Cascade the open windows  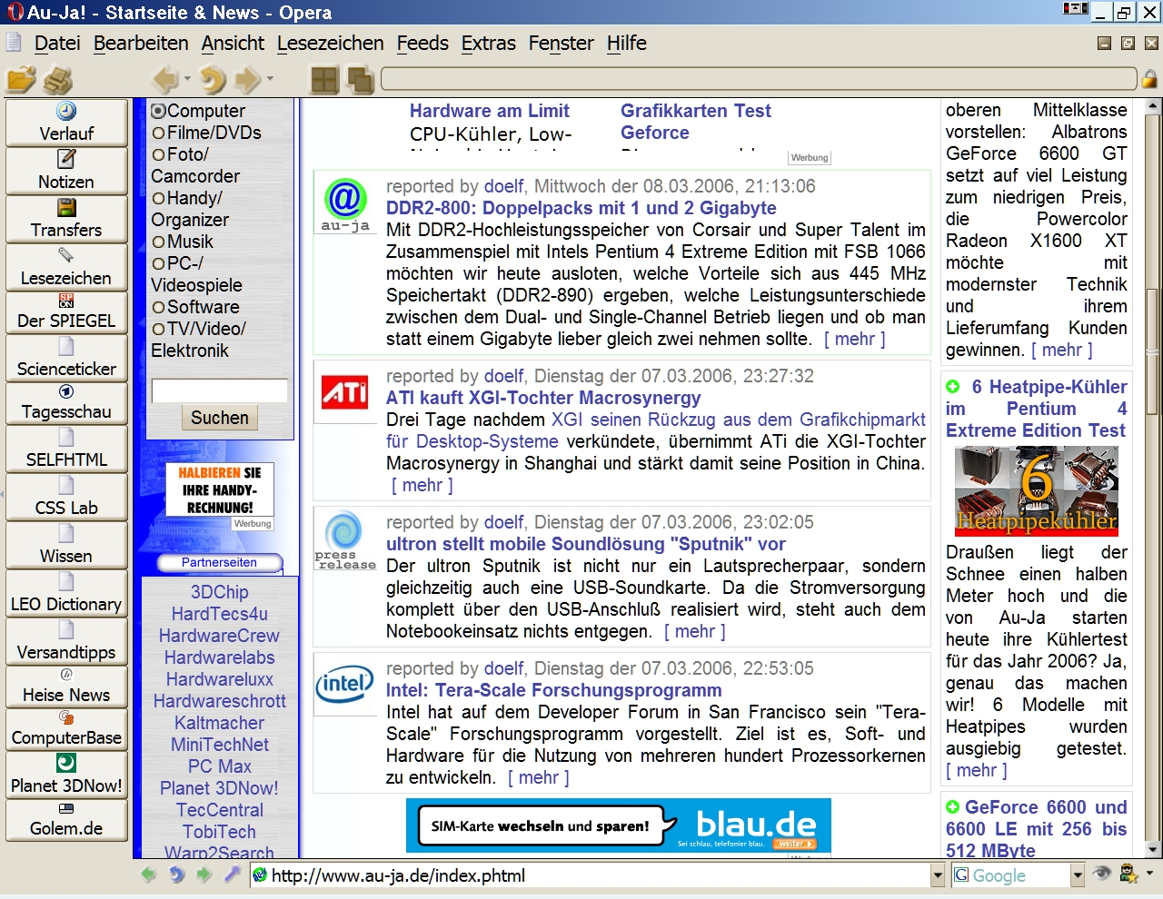pos(361,80)
